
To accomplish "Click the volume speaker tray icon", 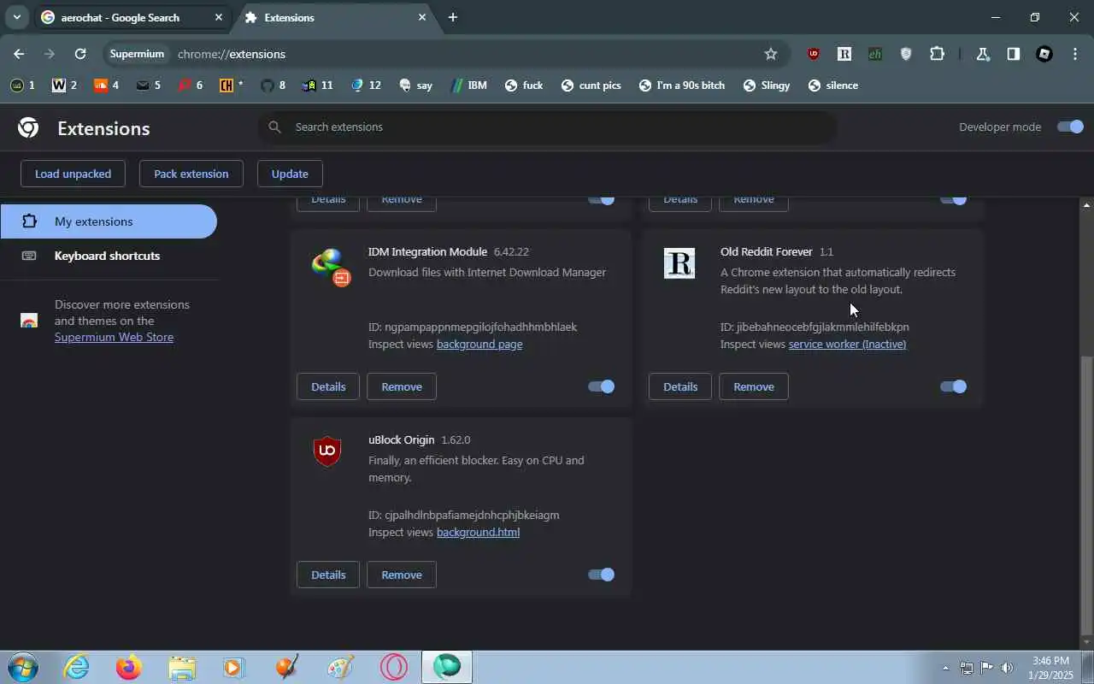I will click(x=1007, y=668).
